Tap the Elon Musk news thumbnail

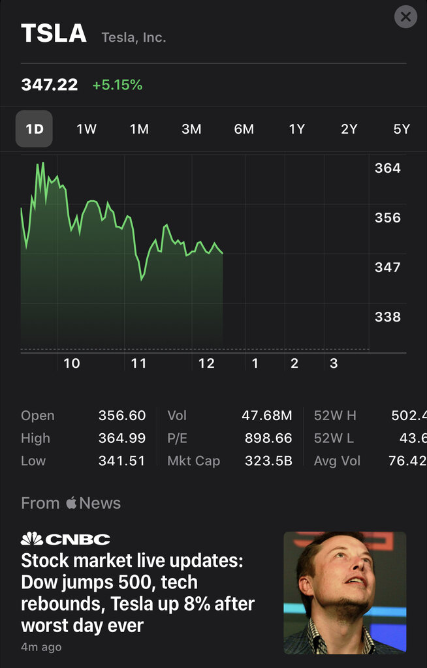[345, 592]
